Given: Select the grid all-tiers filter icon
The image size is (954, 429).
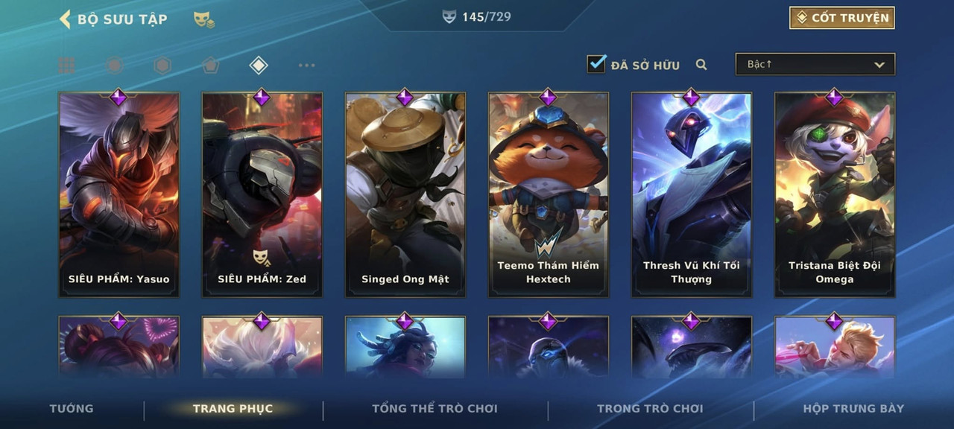Looking at the screenshot, I should coord(66,66).
